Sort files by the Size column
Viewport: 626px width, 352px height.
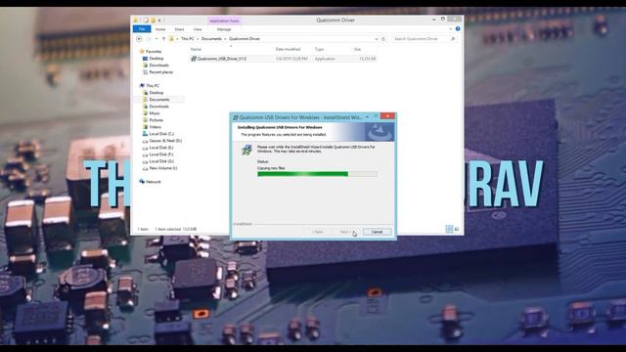357,49
